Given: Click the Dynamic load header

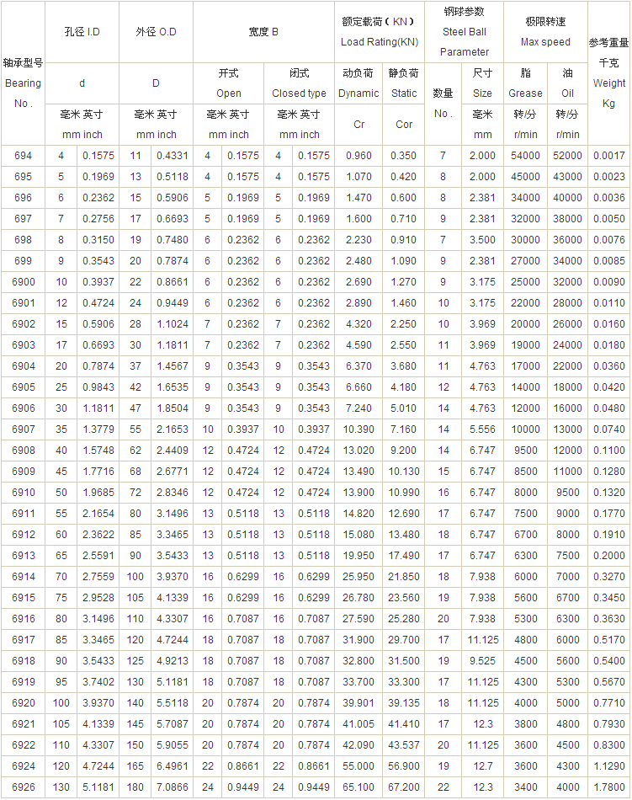Looking at the screenshot, I should tap(358, 83).
